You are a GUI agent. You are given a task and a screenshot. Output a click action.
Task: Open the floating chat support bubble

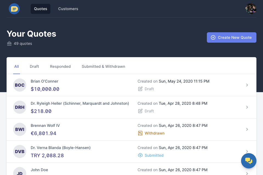pyautogui.click(x=248, y=161)
